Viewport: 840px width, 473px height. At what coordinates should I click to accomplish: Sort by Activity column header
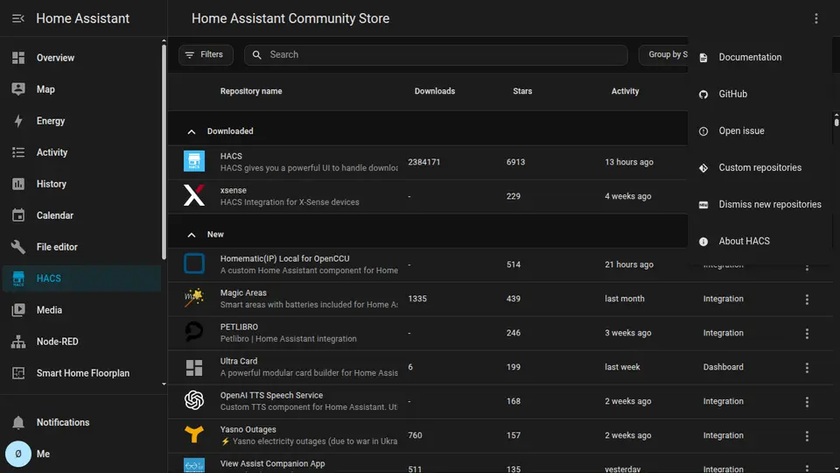pos(625,91)
